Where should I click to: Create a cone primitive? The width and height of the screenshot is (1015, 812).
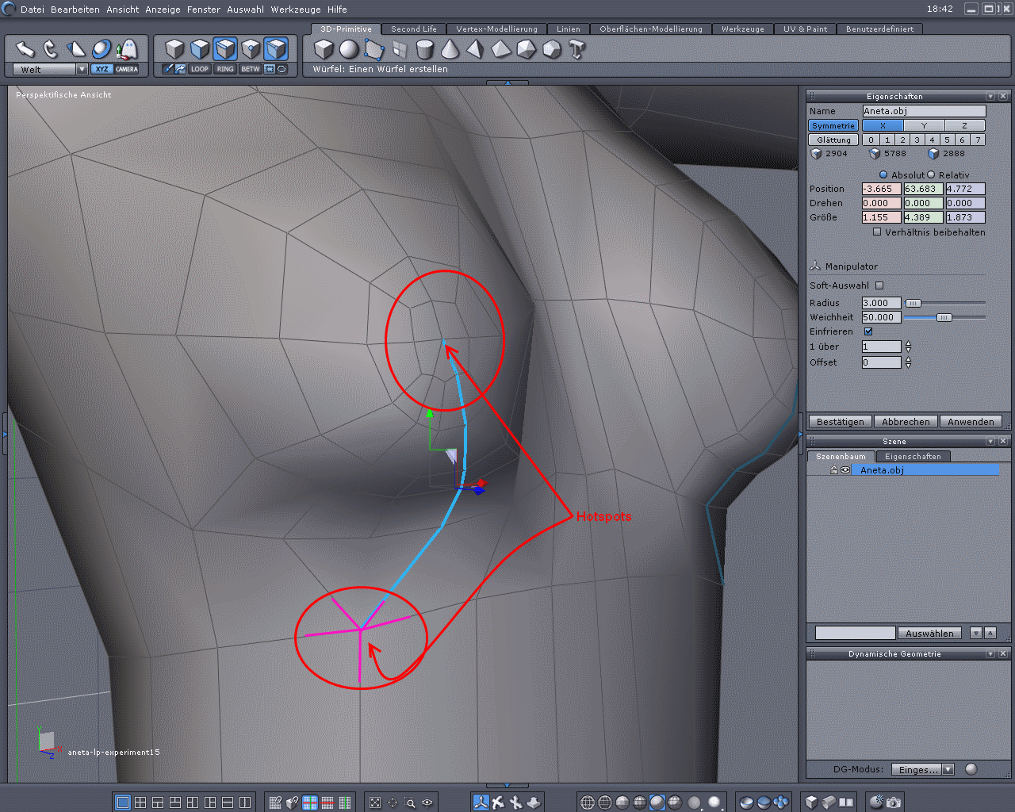tap(450, 49)
